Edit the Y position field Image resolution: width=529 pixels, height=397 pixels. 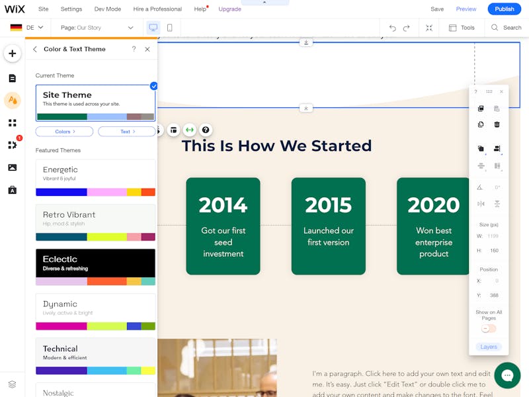[x=493, y=295]
